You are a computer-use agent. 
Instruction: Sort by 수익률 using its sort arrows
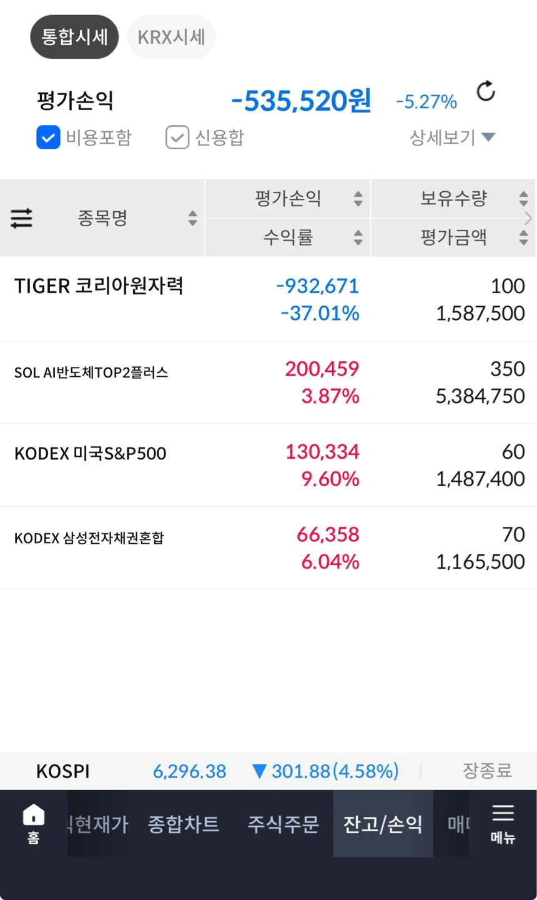tap(358, 237)
